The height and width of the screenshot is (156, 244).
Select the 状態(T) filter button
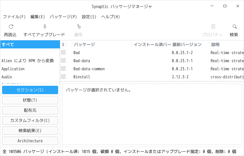(x=30, y=100)
